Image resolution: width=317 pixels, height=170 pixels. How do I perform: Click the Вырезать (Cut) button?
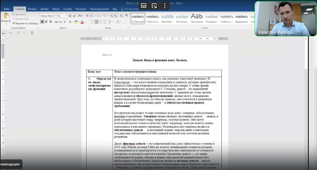pyautogui.click(x=19, y=14)
